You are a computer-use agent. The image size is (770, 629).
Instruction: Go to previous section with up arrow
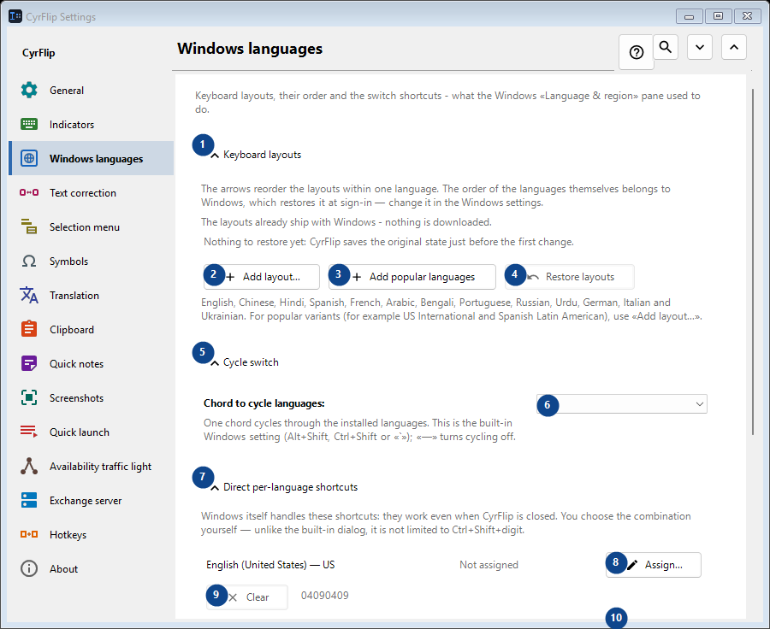click(734, 47)
